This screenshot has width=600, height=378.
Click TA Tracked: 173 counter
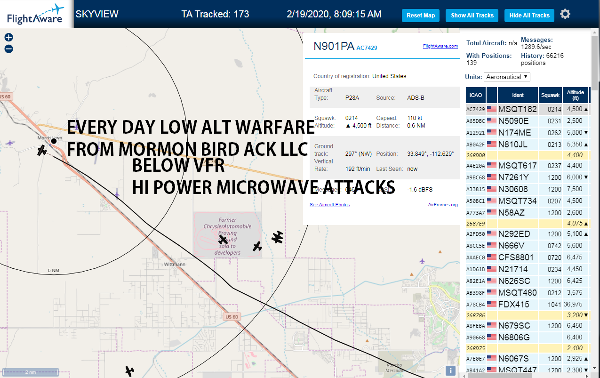pos(215,14)
